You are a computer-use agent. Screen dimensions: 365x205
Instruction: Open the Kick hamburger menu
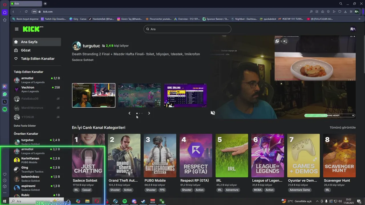(17, 29)
